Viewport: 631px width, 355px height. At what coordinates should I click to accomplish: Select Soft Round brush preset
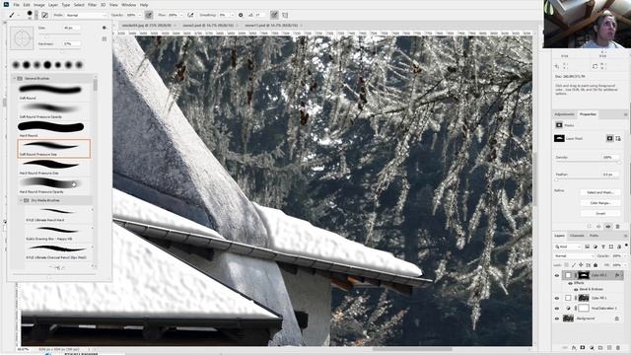54,92
